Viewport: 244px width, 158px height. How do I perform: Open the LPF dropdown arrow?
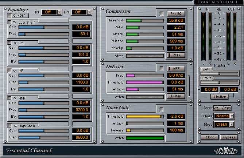89,12
